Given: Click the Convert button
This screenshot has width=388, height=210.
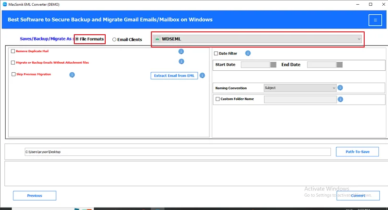Looking at the screenshot, I should [x=358, y=196].
